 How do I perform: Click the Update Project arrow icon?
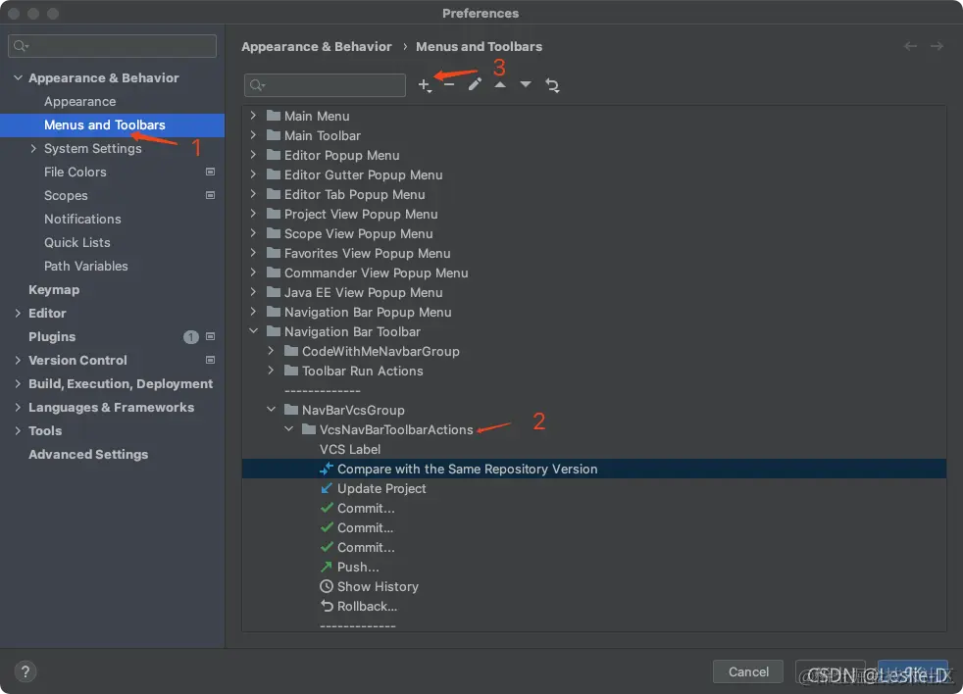[x=327, y=488]
